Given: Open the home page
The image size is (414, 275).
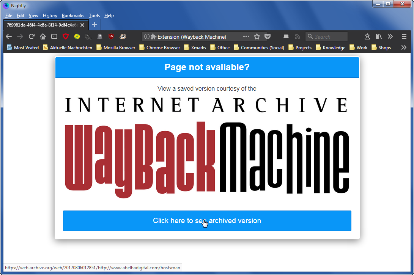Looking at the screenshot, I should coord(43,36).
